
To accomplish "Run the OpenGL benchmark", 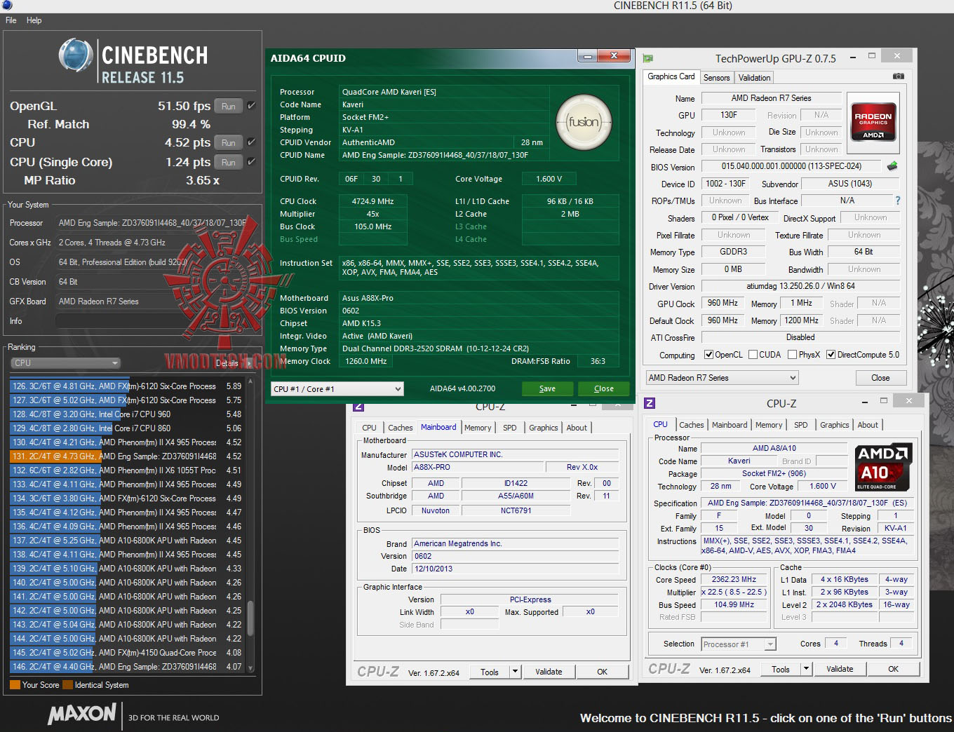I will pyautogui.click(x=229, y=106).
